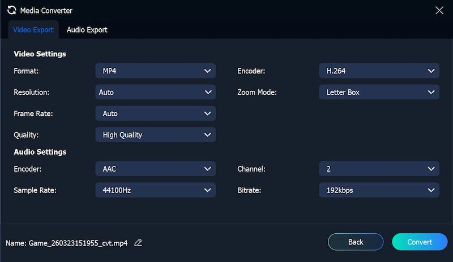
Task: Click the chevron arrow on Format dropdown
Action: (207, 71)
